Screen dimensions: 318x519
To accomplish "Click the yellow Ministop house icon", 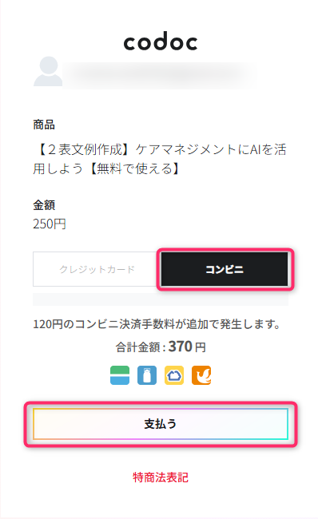I will click(x=174, y=375).
